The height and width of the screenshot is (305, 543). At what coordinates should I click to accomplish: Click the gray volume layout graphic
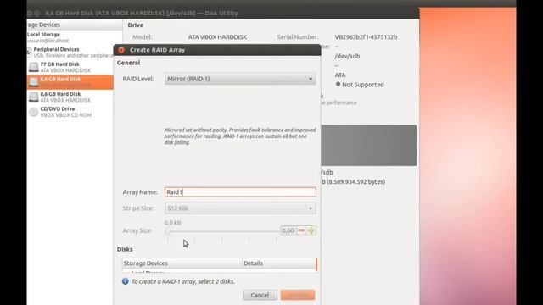[x=369, y=146]
